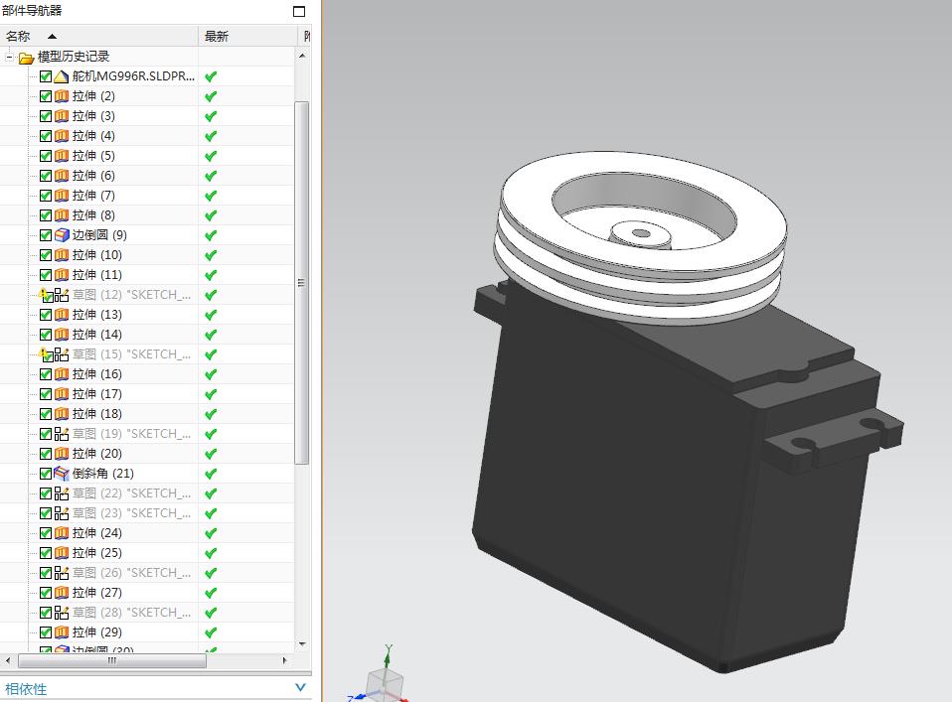
Task: Select the 拉伸 (25) feature row
Action: pos(147,553)
